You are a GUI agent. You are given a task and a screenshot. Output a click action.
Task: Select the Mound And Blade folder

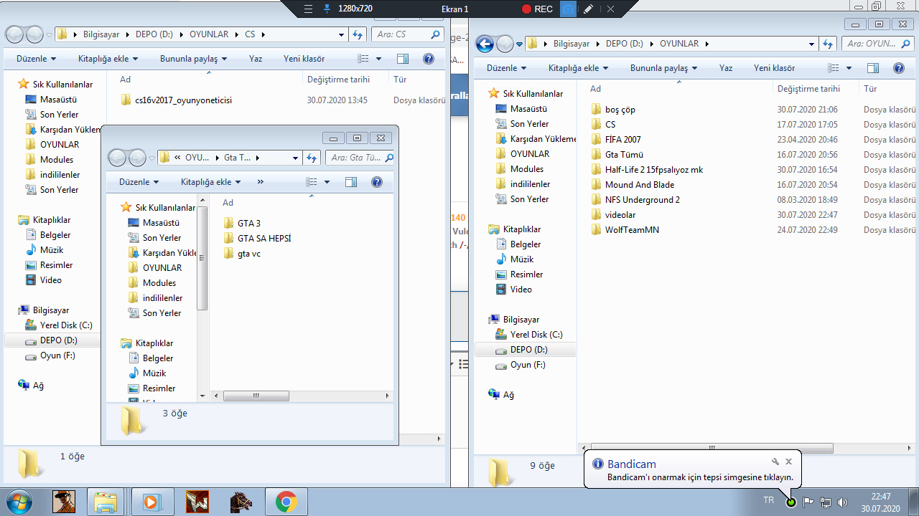click(x=639, y=185)
